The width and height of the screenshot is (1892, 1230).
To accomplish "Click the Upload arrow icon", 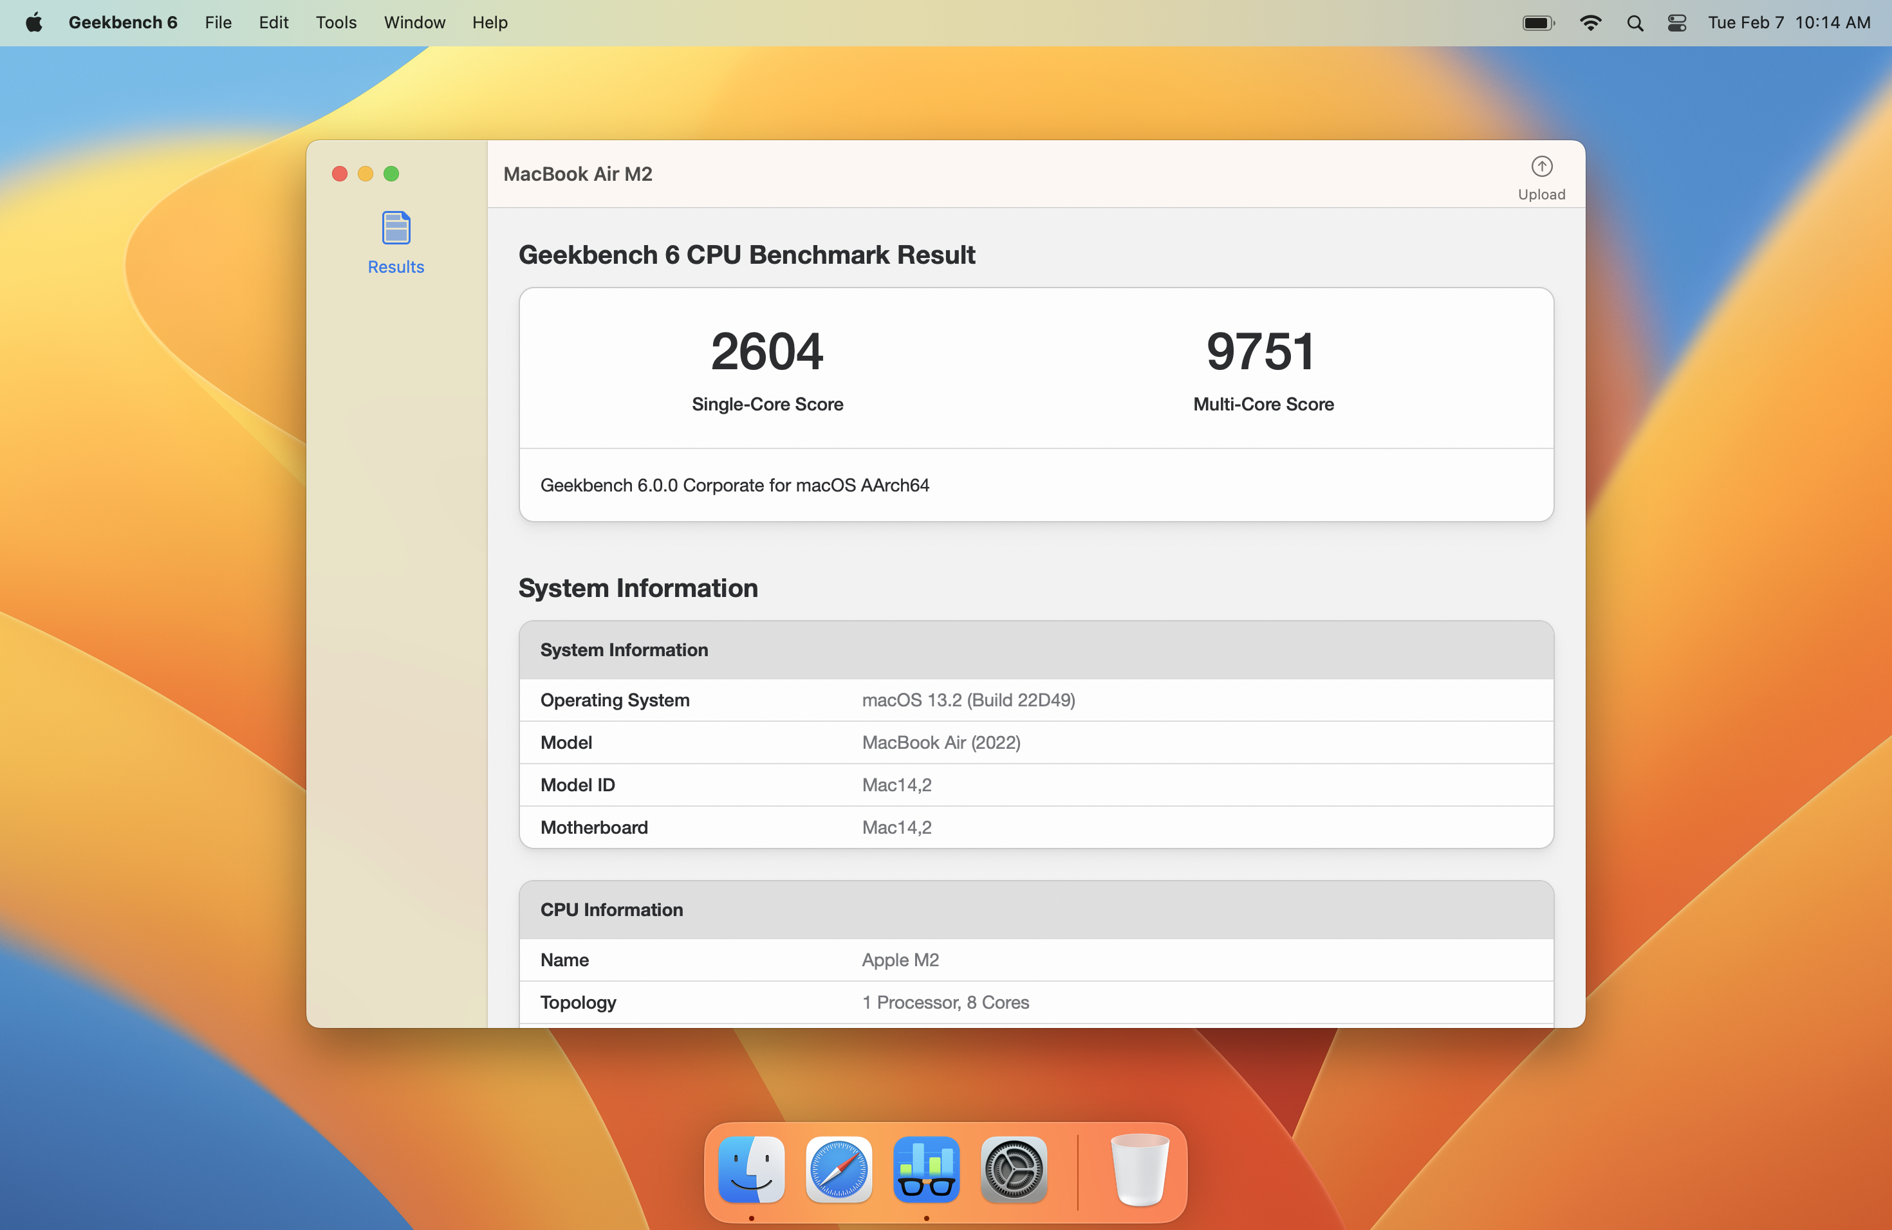I will (x=1541, y=166).
